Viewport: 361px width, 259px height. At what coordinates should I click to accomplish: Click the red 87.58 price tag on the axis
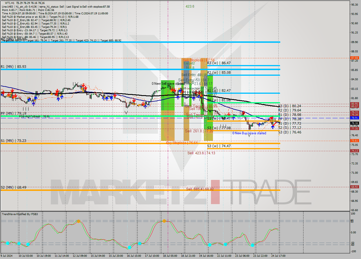pos(355,58)
